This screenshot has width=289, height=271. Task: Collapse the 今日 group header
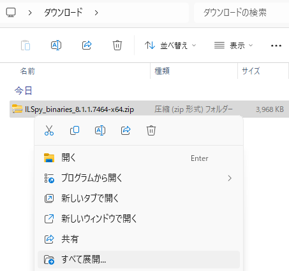coord(23,91)
